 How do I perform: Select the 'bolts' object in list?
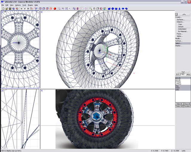point(178,90)
